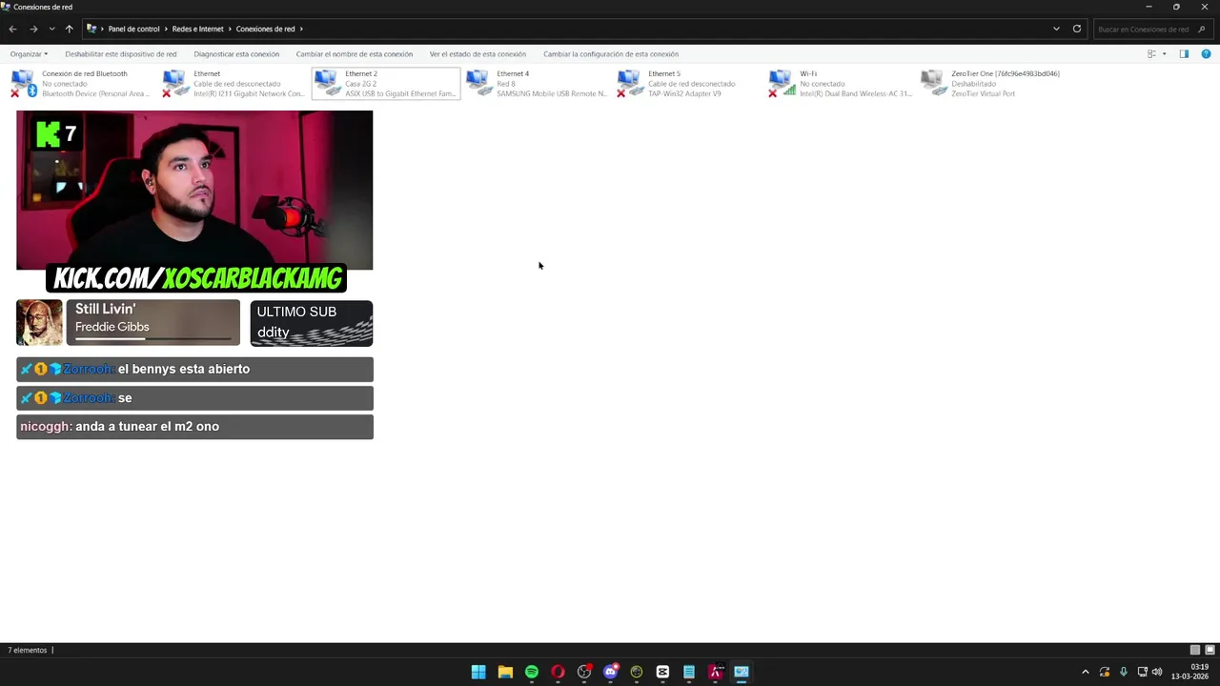
Task: Click 'el bennys esta abierto' chat message
Action: click(184, 369)
